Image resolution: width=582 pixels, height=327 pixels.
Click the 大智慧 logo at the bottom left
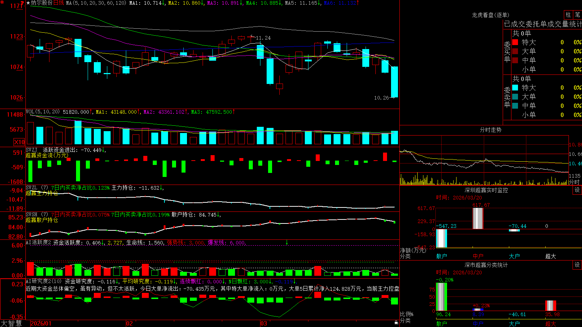pos(11,323)
